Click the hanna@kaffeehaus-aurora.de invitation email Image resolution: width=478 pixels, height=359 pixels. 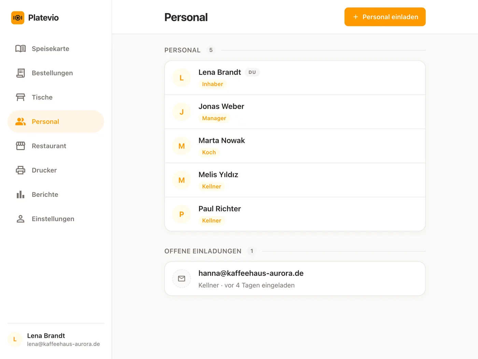pos(251,273)
